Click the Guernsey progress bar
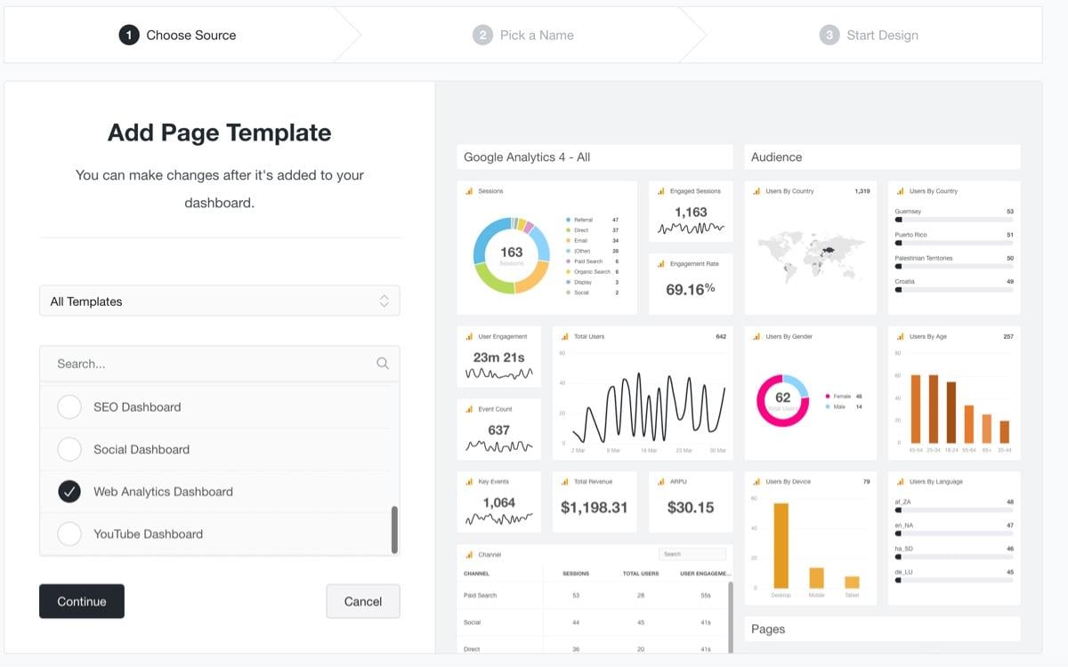Viewport: 1068px width, 667px height. click(954, 219)
